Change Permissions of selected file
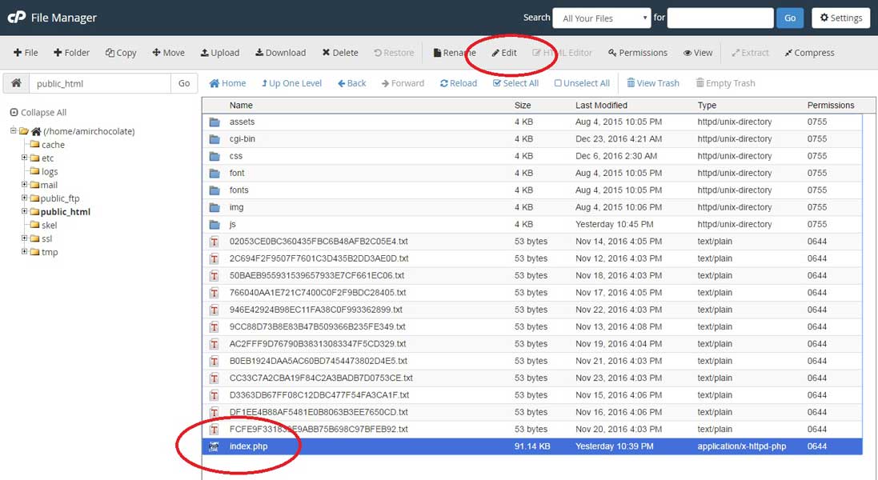Image resolution: width=878 pixels, height=480 pixels. point(638,53)
